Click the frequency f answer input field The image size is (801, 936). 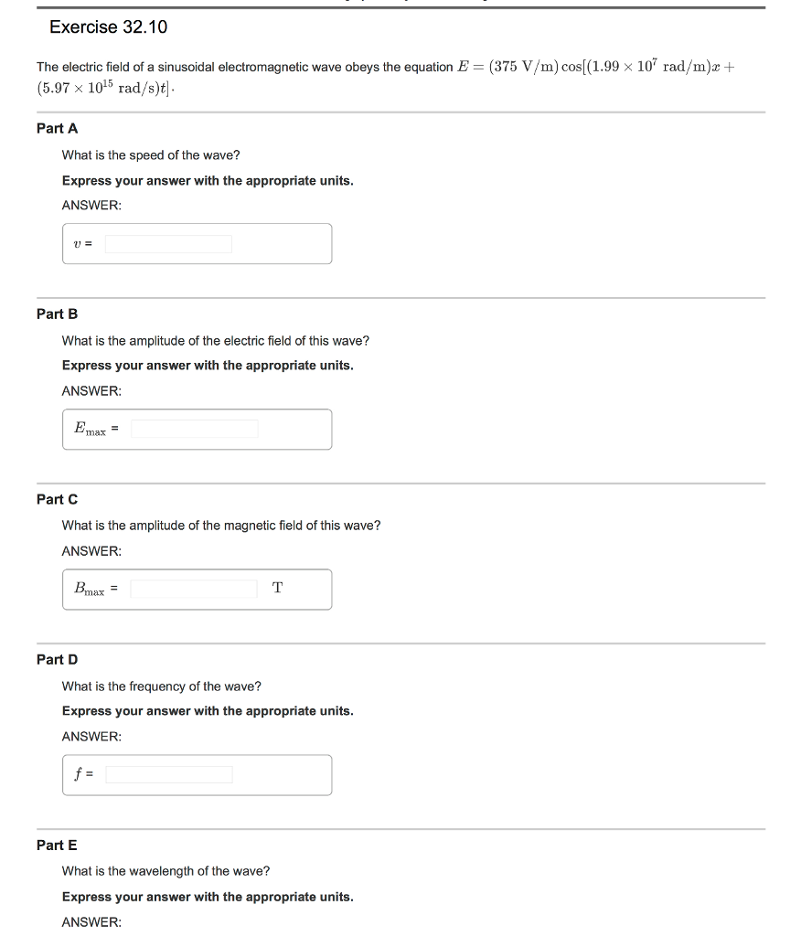[x=169, y=775]
